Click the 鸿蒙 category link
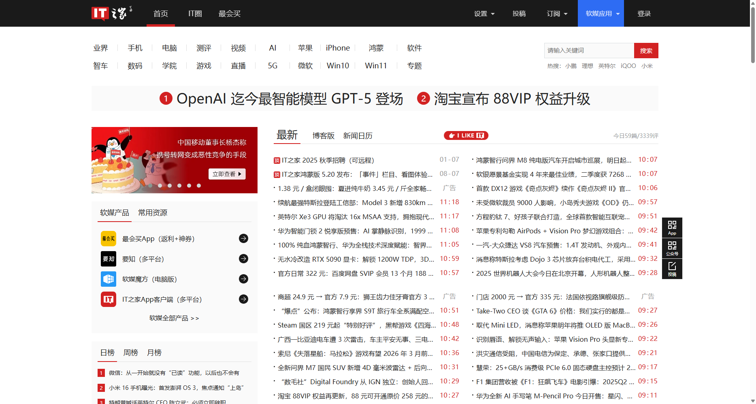This screenshot has width=756, height=404. tap(376, 48)
